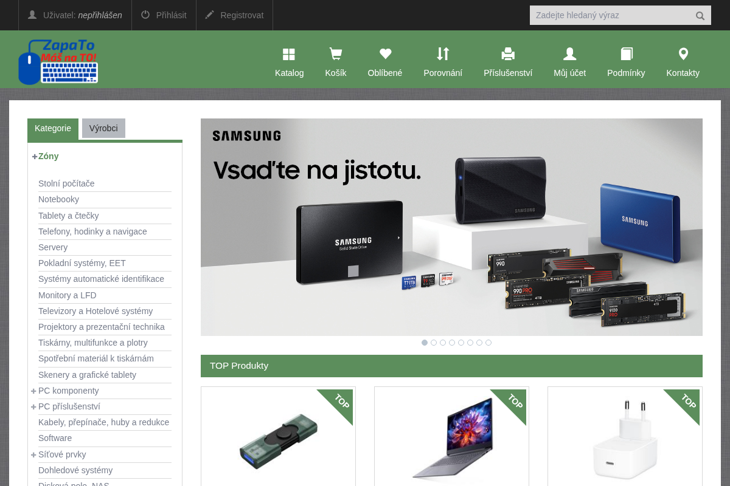Open the Monitory a LFD category
The height and width of the screenshot is (486, 730).
coord(68,295)
